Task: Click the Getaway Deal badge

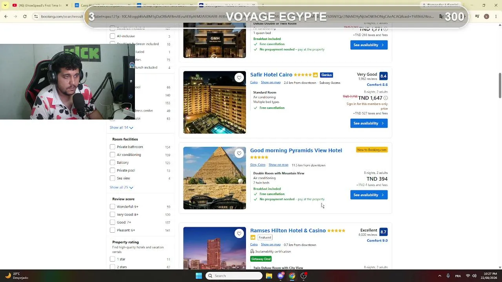Action: (x=261, y=259)
